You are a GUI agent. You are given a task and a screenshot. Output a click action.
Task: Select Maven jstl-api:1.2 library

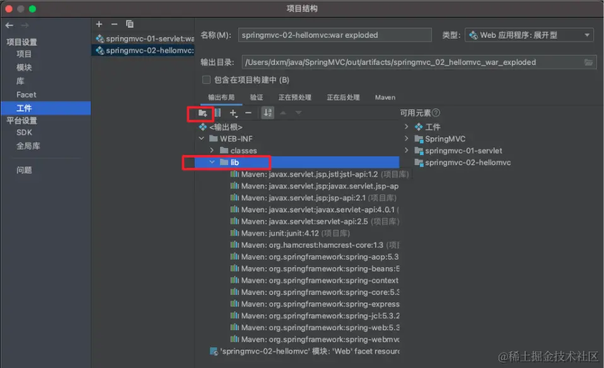[x=319, y=175]
